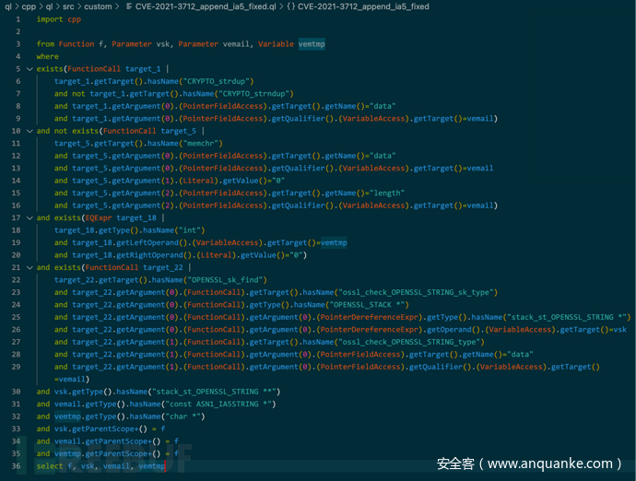Fold the 'not exists' block at line 10

click(29, 131)
